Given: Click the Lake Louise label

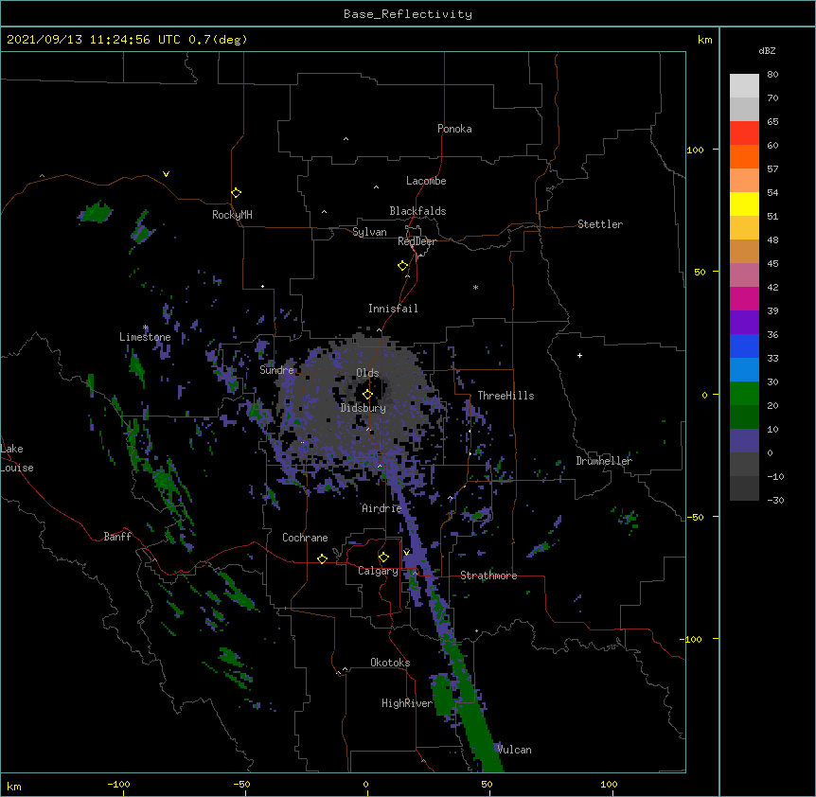Looking at the screenshot, I should tap(15, 458).
